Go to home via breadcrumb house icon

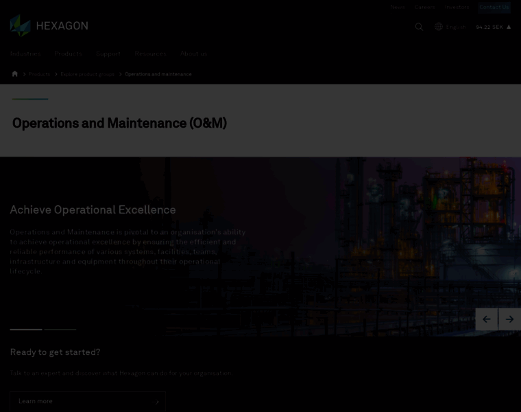point(14,74)
